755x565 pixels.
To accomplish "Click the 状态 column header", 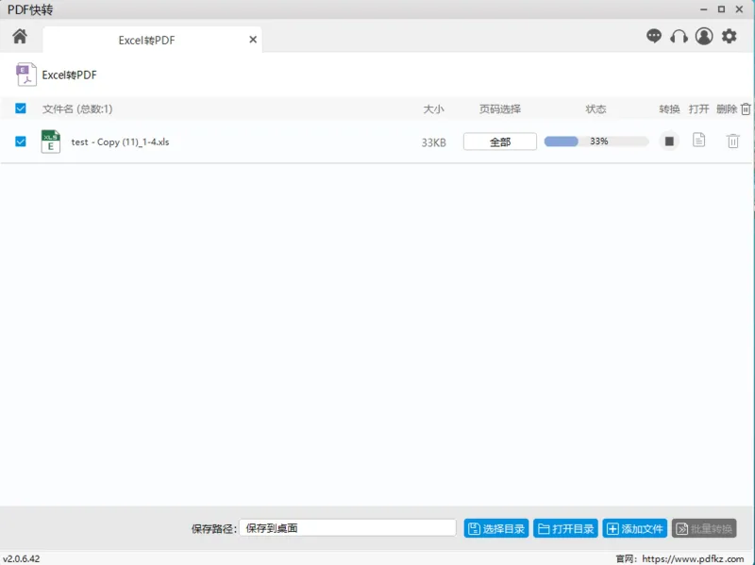I will point(596,108).
